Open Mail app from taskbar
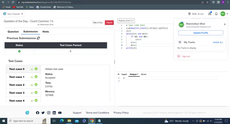The height and width of the screenshot is (124, 230). coord(77,121)
